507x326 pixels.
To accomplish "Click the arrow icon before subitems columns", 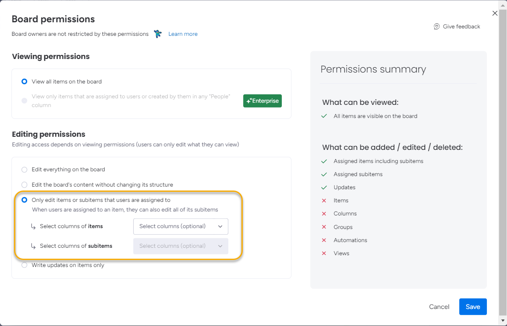I will [34, 246].
